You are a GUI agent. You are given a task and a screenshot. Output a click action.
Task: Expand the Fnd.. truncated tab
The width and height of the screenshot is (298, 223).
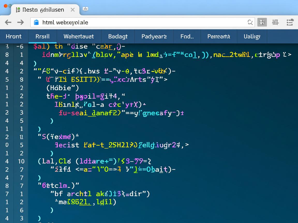click(187, 36)
